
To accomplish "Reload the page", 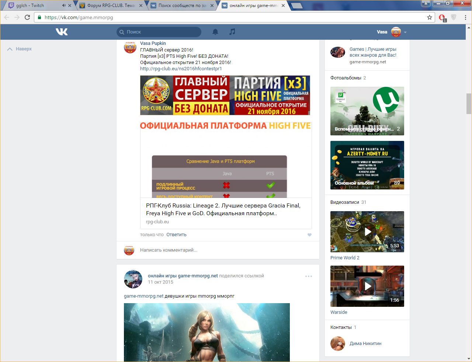I will pyautogui.click(x=27, y=17).
